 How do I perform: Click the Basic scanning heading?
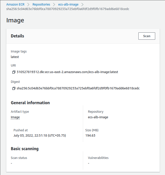pyautogui.click(x=25, y=149)
